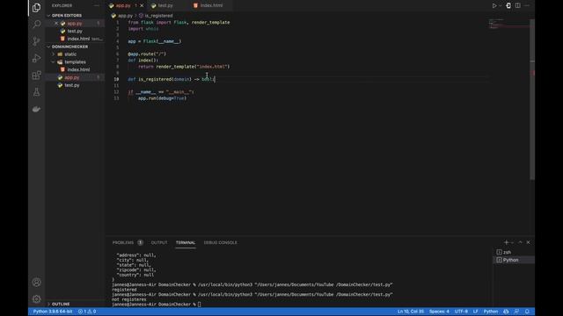563x316 pixels.
Task: Collapse the Open Editors section
Action: [x=67, y=16]
